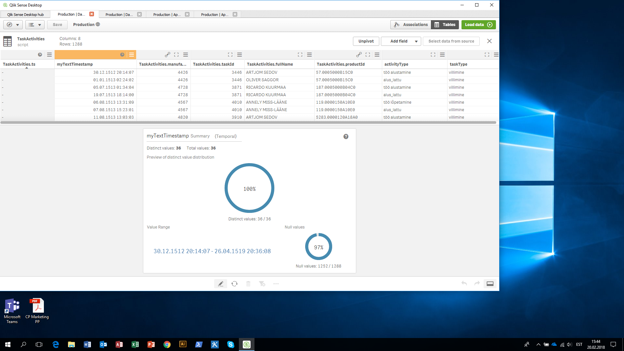Screen dimensions: 624x351
Task: Click the clear filters icon
Action: [x=262, y=284]
